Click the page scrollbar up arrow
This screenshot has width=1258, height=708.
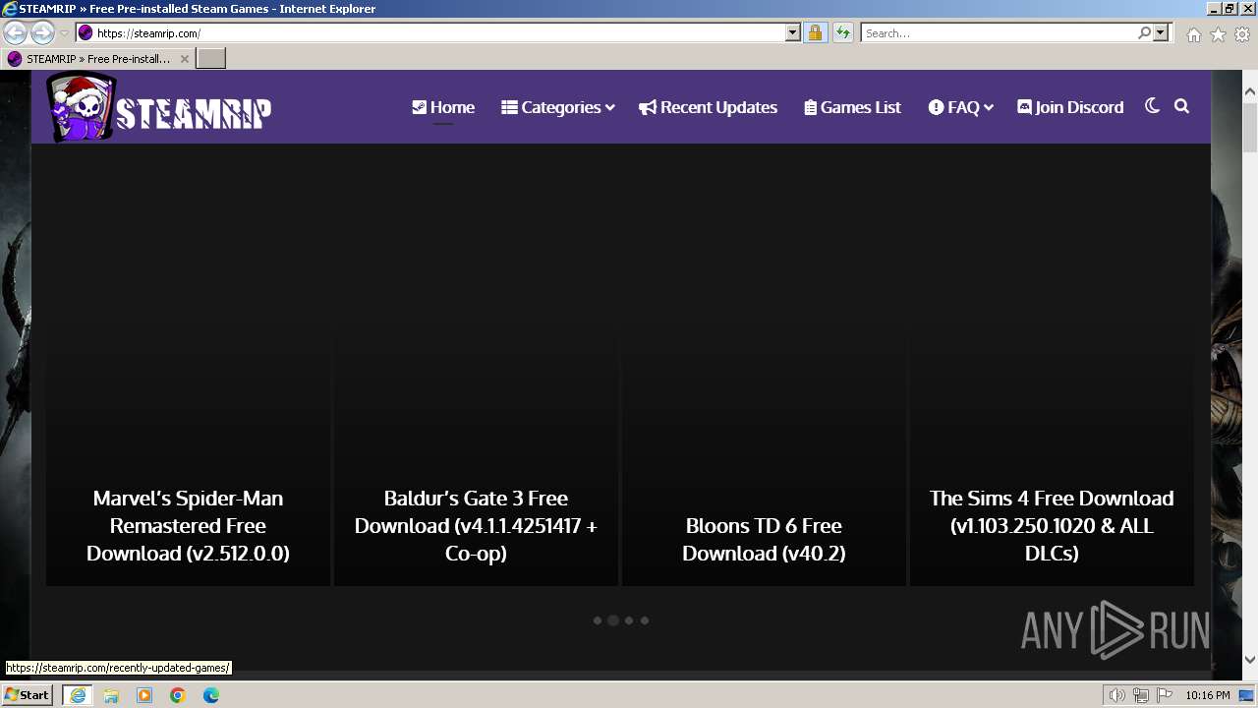click(x=1250, y=90)
